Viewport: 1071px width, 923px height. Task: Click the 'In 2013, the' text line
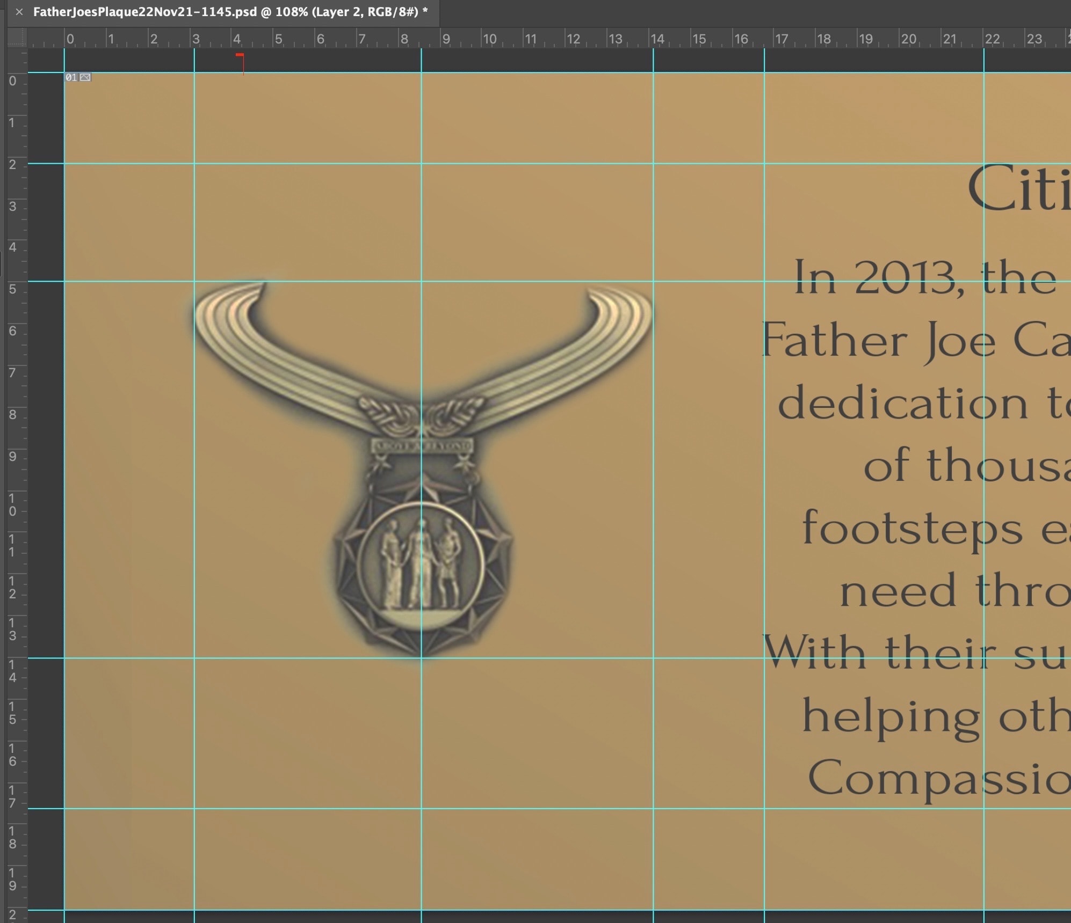coord(925,278)
